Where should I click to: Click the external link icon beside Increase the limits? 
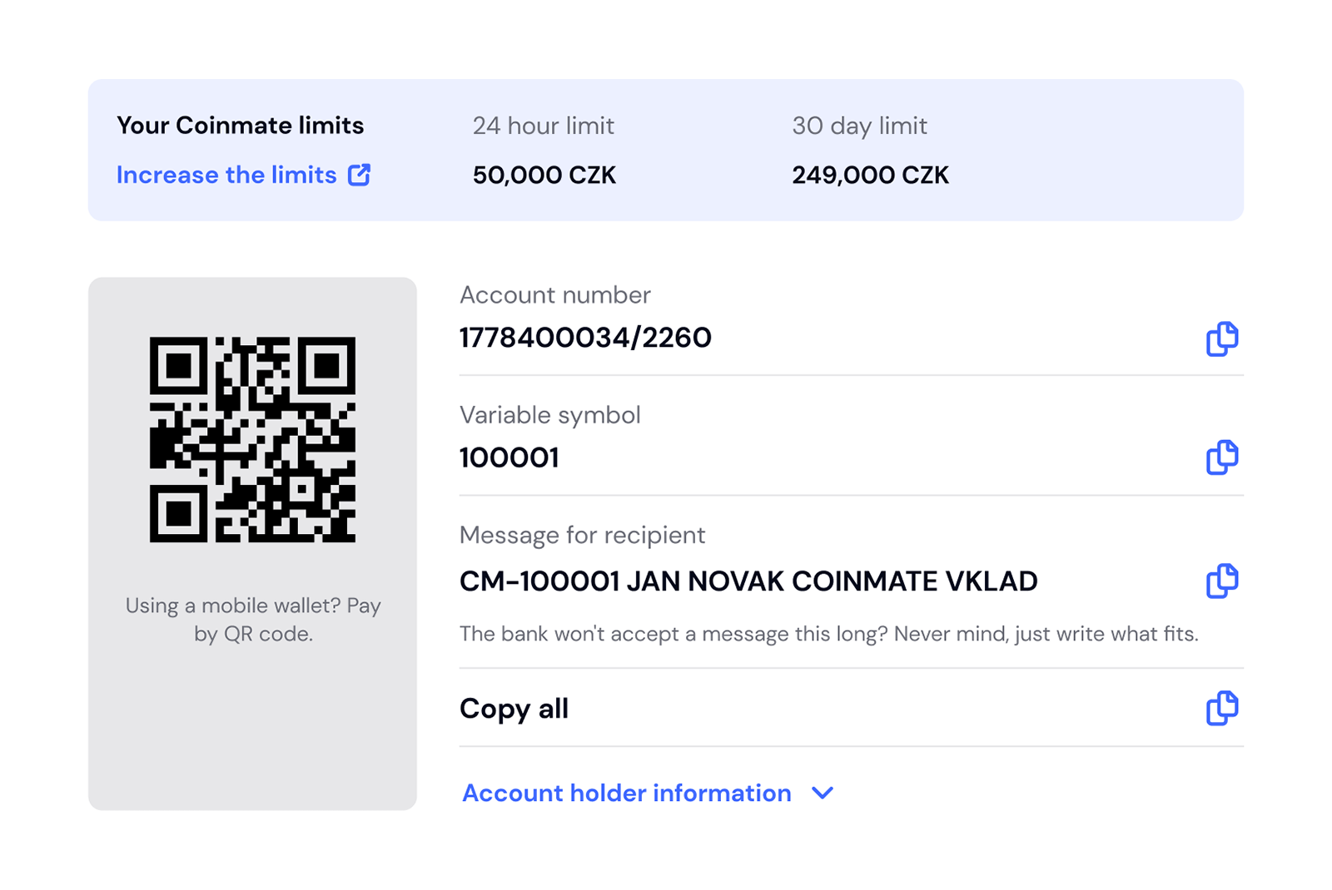point(359,175)
